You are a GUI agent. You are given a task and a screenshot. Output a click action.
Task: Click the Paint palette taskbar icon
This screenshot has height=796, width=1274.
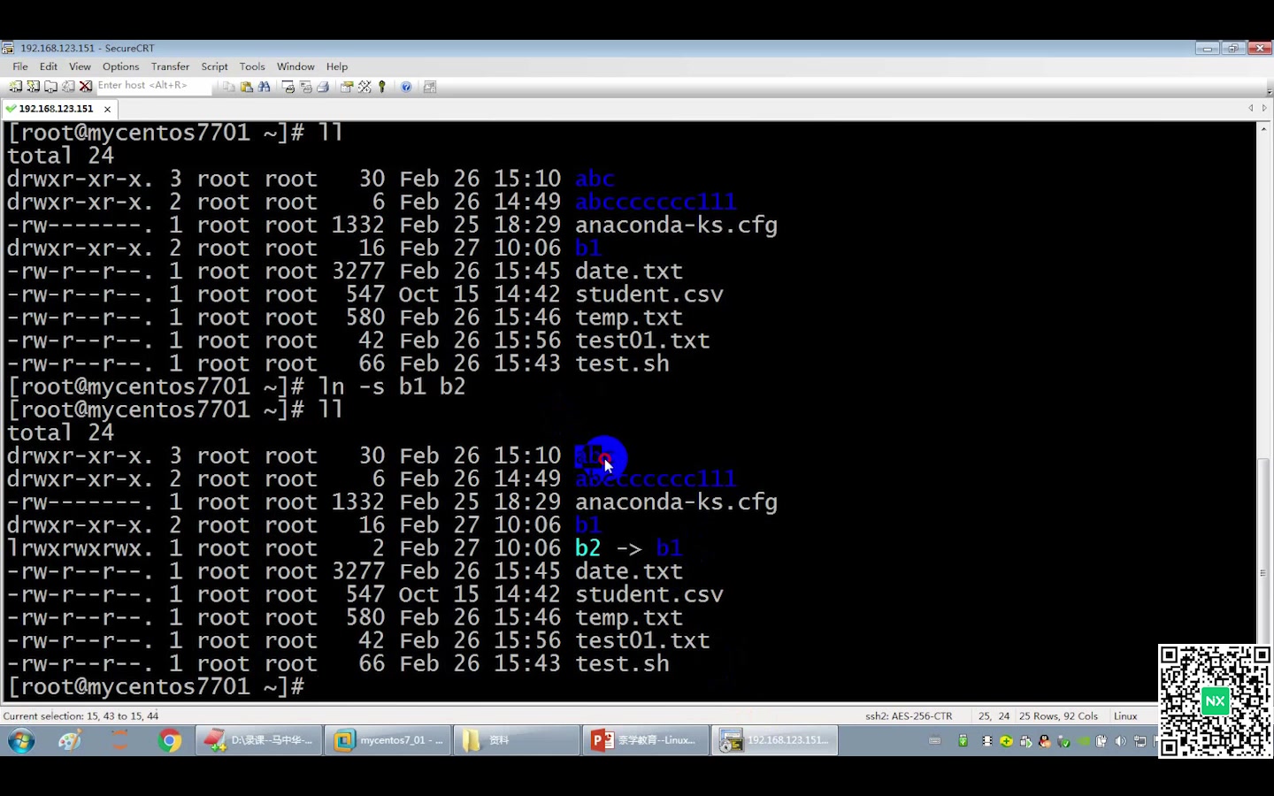tap(70, 740)
